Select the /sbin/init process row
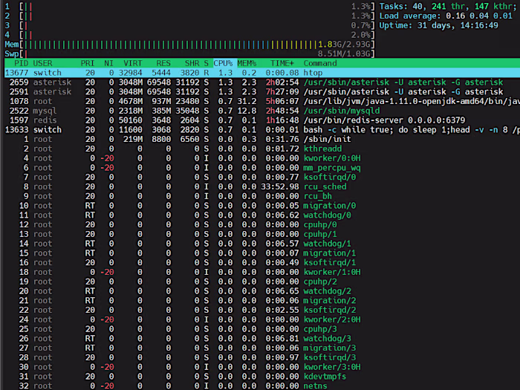The width and height of the screenshot is (520, 390). tap(262, 140)
